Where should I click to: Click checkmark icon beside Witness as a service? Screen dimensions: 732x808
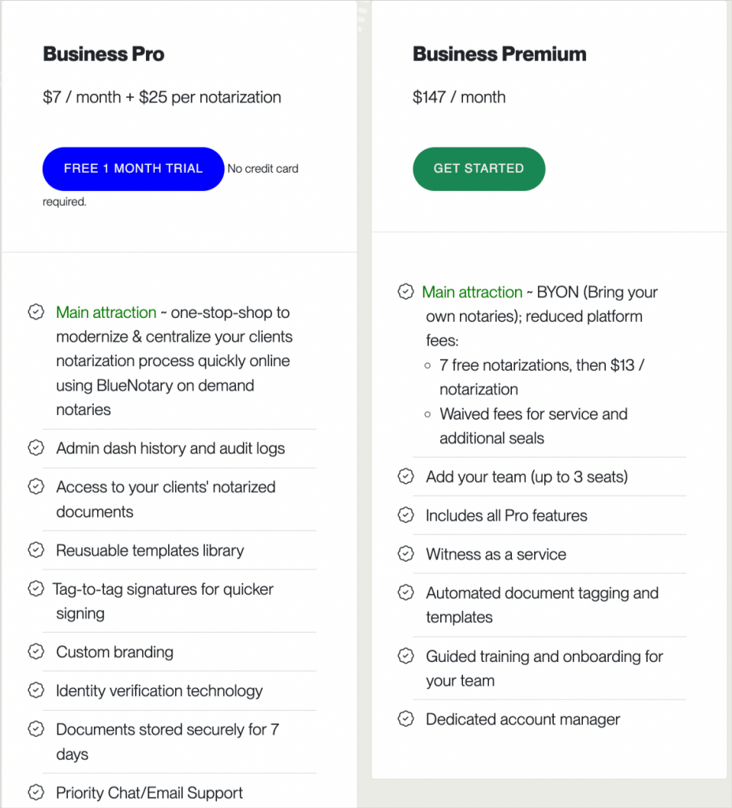pyautogui.click(x=406, y=553)
